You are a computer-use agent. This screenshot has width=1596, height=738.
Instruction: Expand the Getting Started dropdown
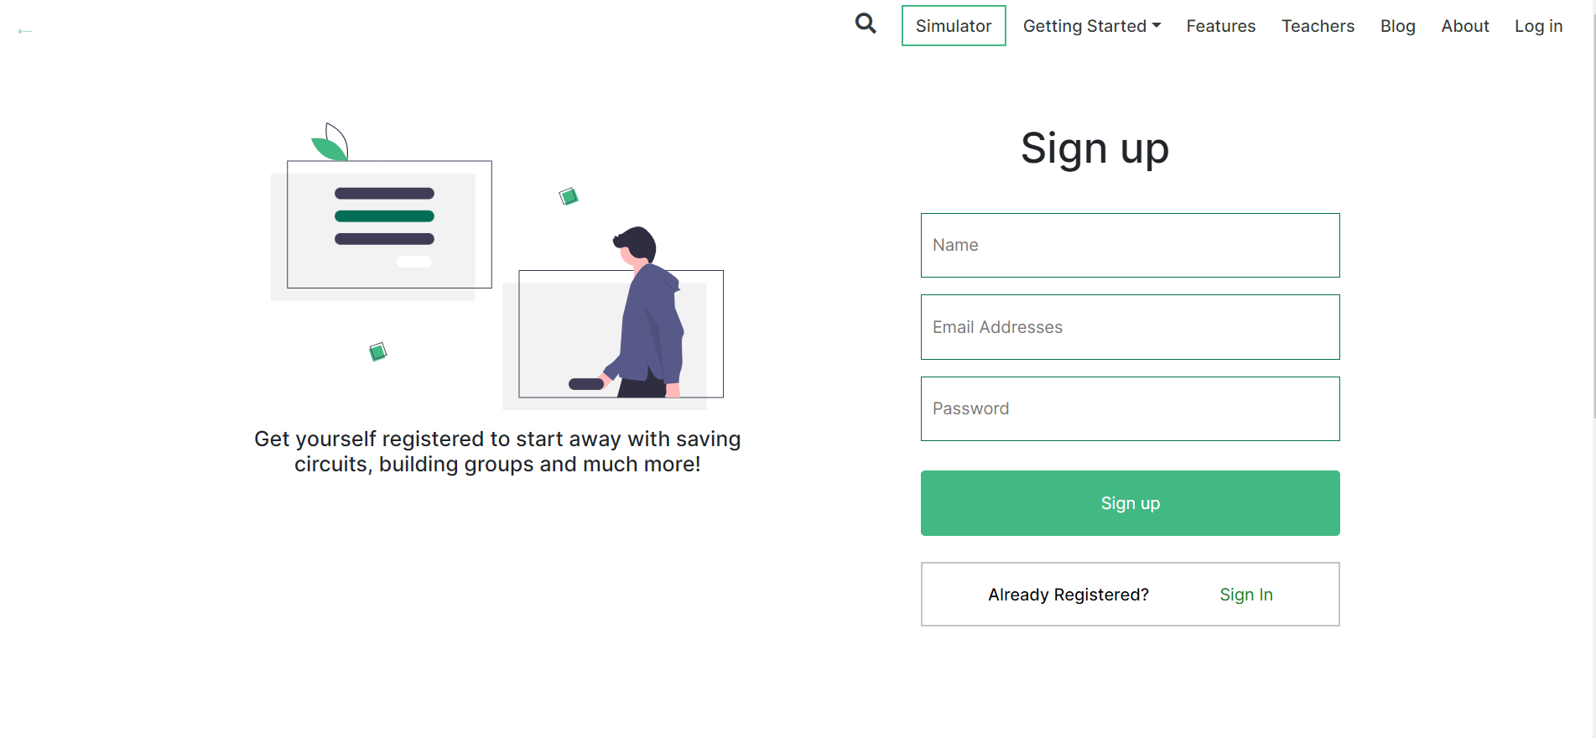click(1086, 26)
